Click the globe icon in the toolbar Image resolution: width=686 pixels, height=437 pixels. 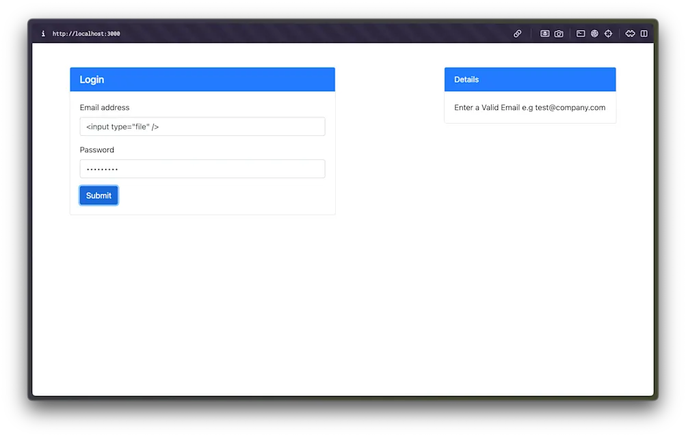594,33
